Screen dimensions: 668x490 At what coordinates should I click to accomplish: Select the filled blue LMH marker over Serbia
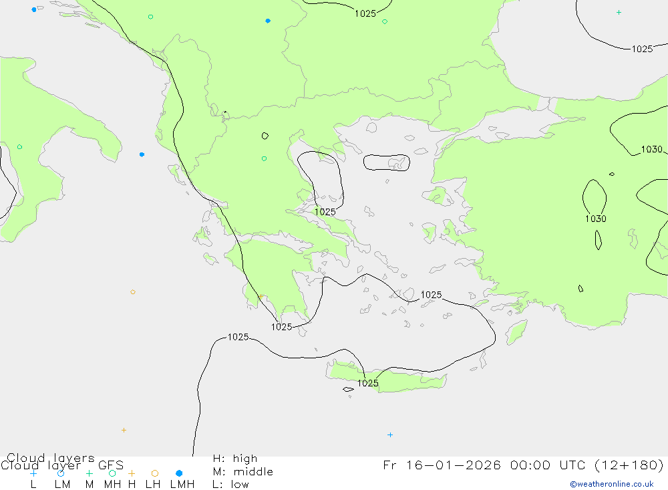268,21
